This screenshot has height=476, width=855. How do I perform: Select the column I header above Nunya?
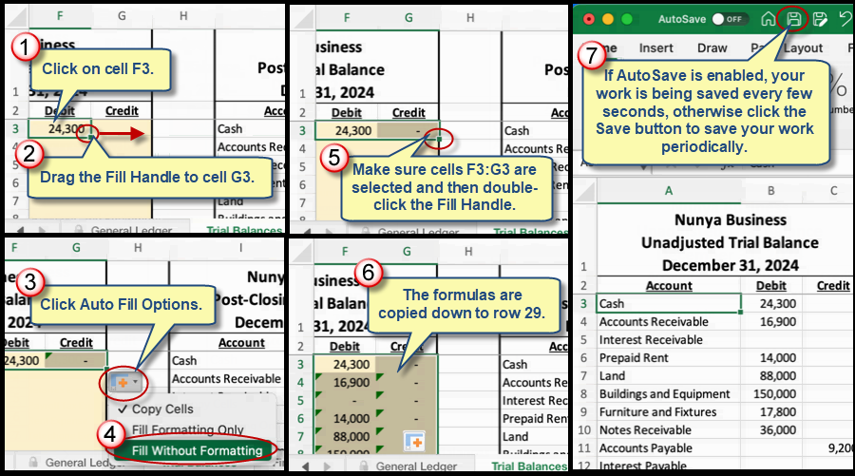240,248
